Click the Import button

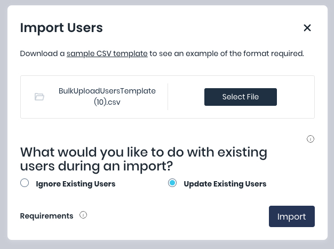click(291, 216)
